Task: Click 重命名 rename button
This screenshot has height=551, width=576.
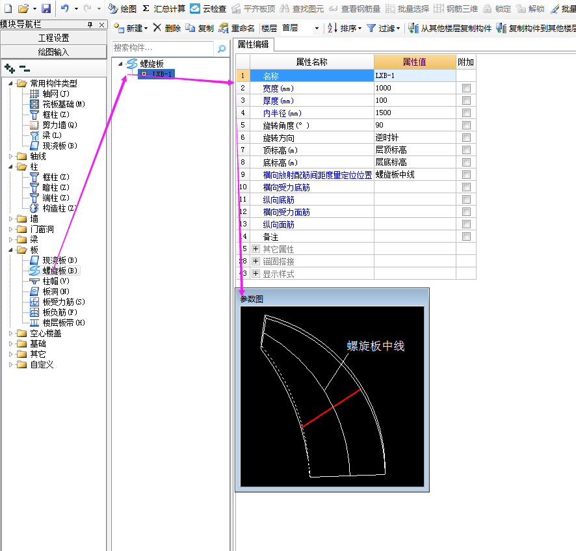Action: click(x=237, y=28)
